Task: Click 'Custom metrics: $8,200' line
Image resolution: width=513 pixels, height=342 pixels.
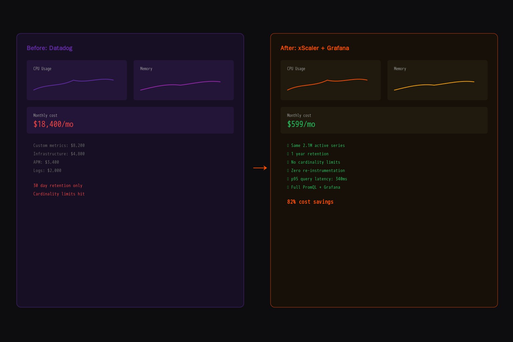Action: pos(59,146)
